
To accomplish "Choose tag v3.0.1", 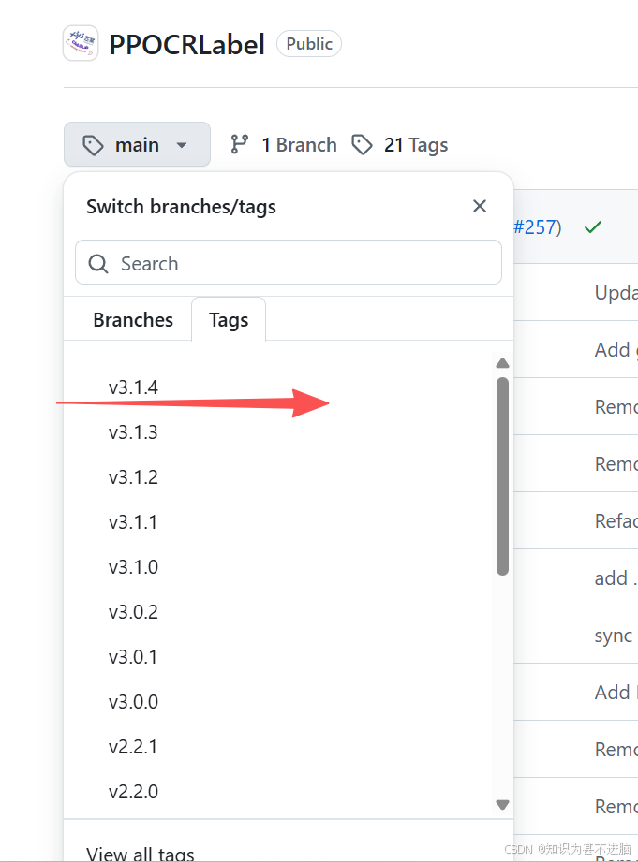I will pyautogui.click(x=133, y=657).
